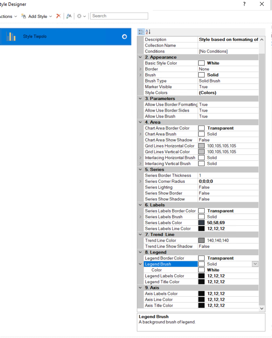Expand Series Corner Radius property
This screenshot has height=338, width=272.
coord(140,182)
